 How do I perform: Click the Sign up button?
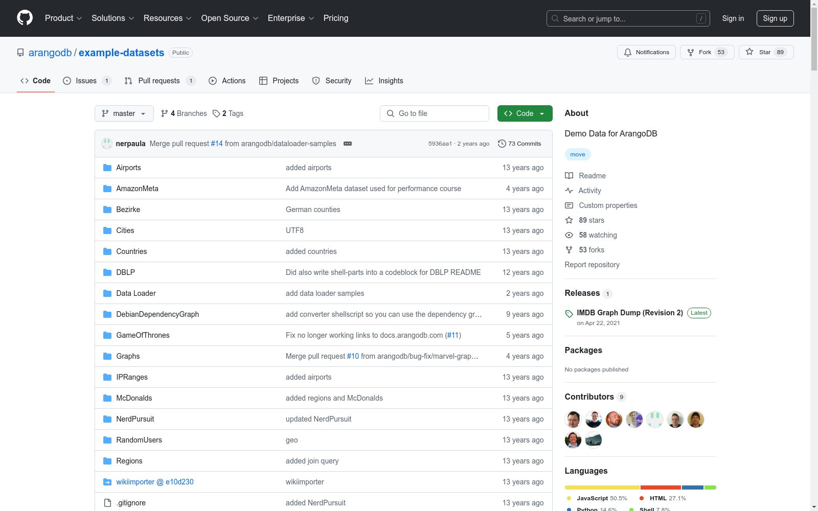coord(775,18)
